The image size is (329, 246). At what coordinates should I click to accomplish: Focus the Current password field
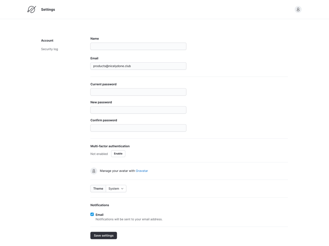pos(138,91)
